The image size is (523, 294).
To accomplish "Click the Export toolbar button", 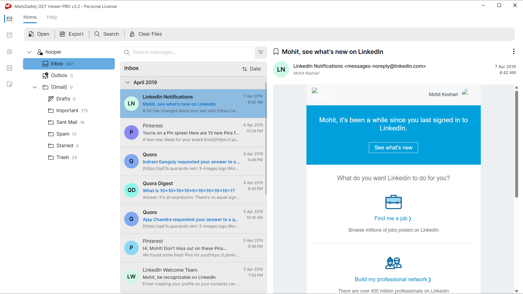I will [72, 34].
